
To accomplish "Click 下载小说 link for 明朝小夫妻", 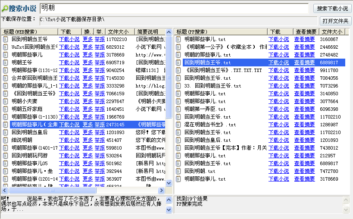I will (69, 101).
